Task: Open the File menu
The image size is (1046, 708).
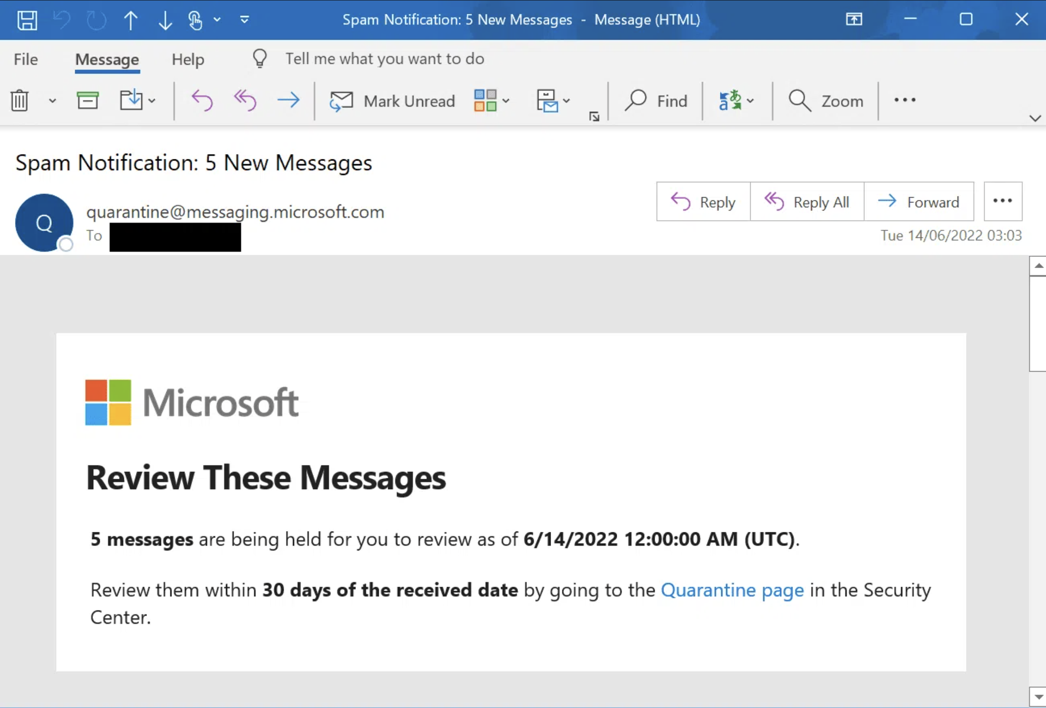Action: point(25,59)
